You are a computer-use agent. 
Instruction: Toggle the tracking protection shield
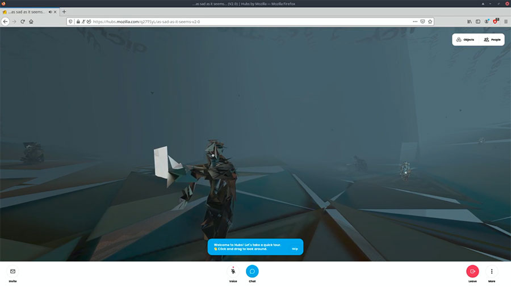(x=71, y=22)
